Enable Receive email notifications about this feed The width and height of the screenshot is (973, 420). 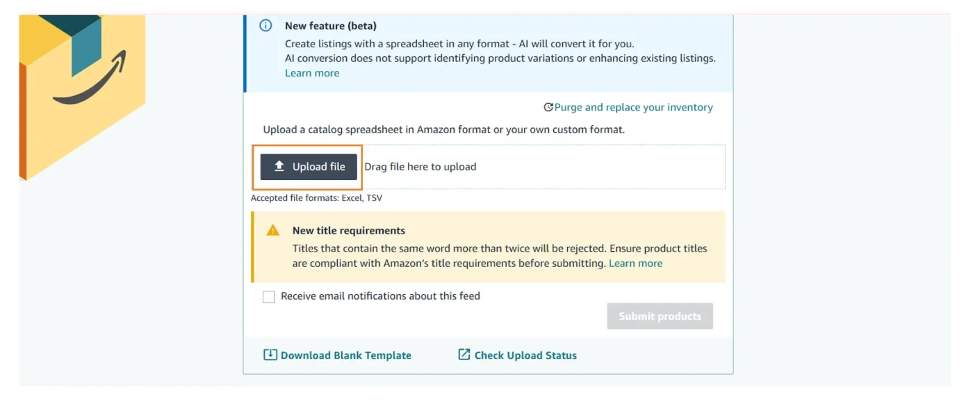click(x=269, y=296)
